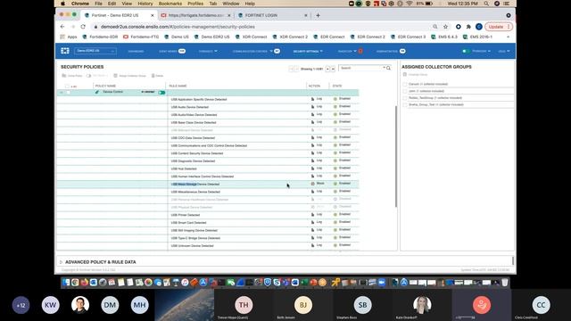571x321 pixels.
Task: Expand the Security Settings menu
Action: point(308,52)
